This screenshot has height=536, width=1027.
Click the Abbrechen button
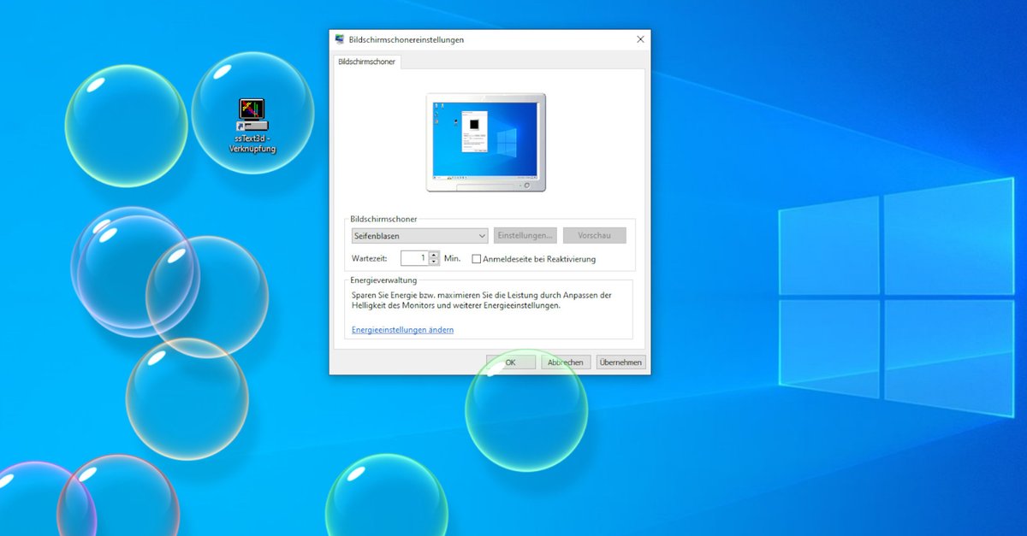tap(565, 362)
